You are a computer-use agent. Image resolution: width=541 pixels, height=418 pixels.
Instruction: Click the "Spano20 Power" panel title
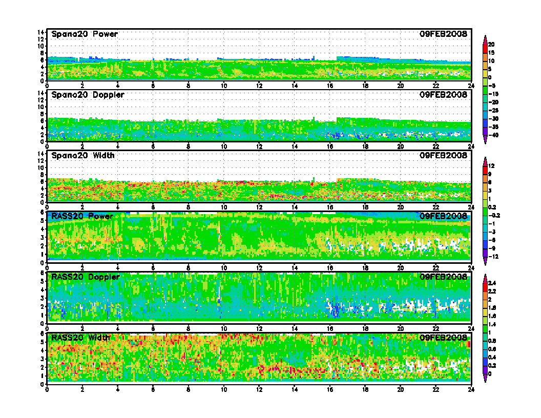(x=85, y=34)
